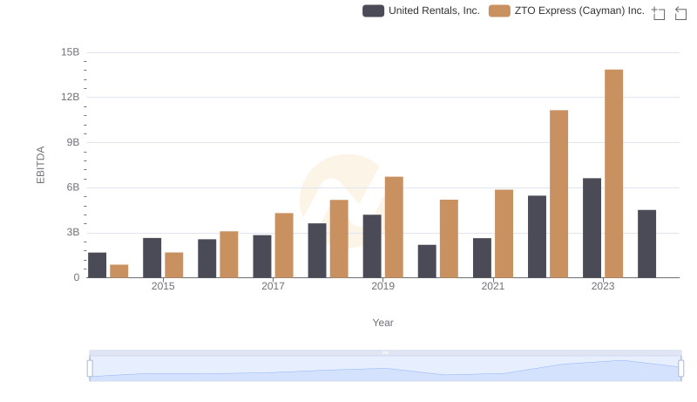Toggle ZTO Express (Cayman) Inc. legend series
697x402 pixels.
(566, 10)
